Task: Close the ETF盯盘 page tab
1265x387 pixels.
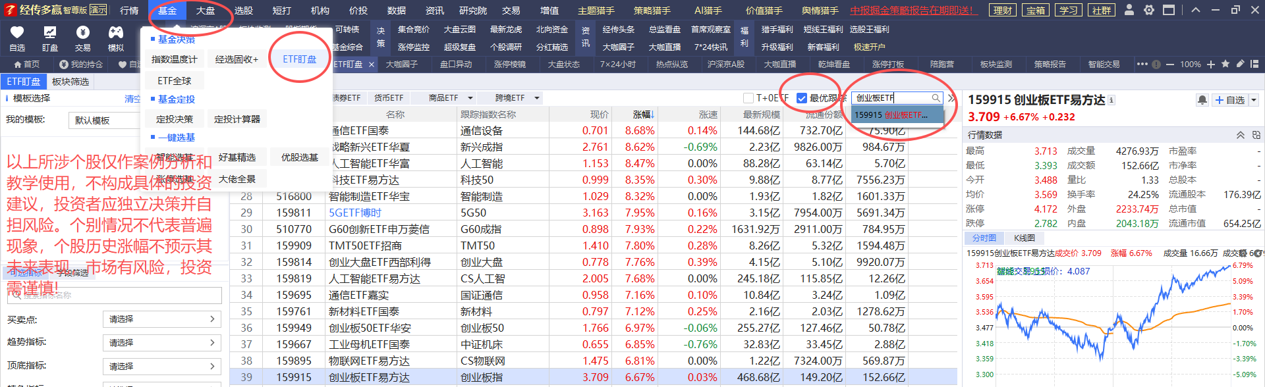Action: pos(372,64)
